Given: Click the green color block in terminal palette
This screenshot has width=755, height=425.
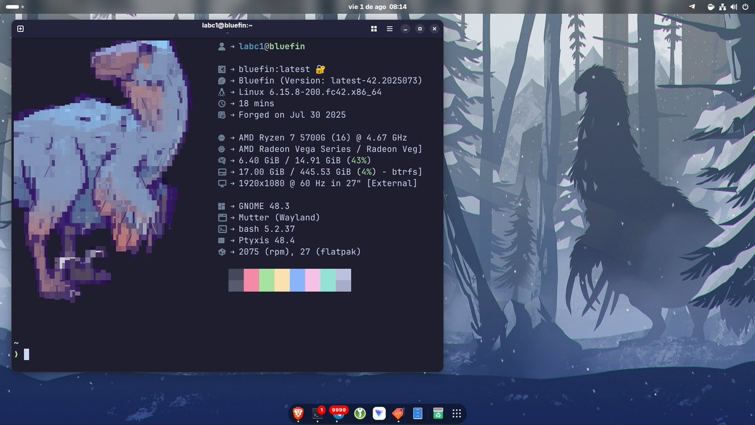Looking at the screenshot, I should [267, 280].
